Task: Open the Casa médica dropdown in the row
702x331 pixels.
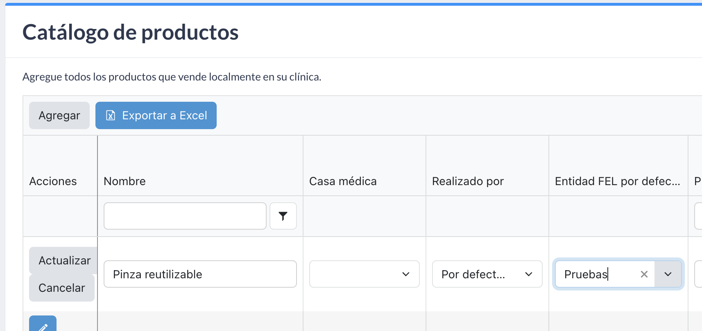Action: [365, 274]
